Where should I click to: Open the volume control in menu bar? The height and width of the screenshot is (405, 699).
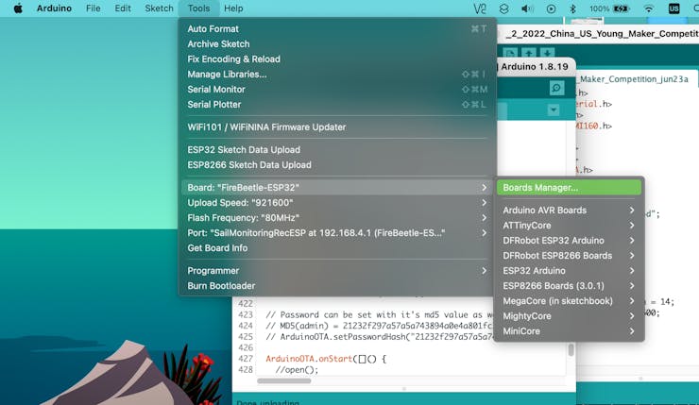[527, 8]
